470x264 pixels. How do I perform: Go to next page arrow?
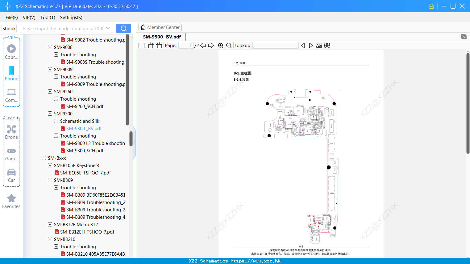[x=211, y=45]
